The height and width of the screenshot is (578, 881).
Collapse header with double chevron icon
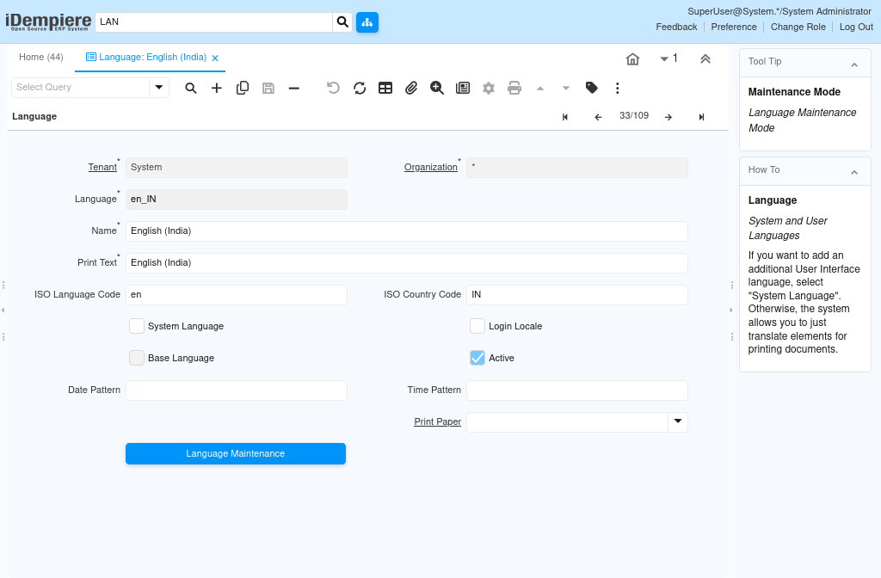[705, 59]
